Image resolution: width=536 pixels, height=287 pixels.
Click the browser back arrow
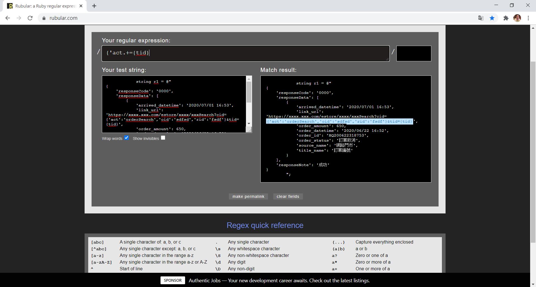tap(8, 18)
